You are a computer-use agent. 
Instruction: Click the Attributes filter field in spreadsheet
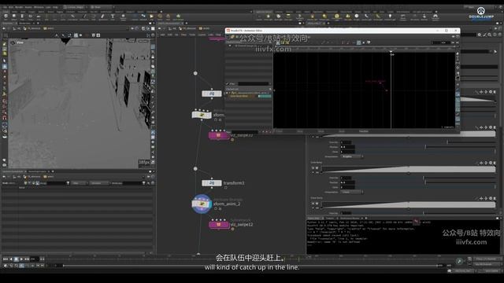[132, 183]
